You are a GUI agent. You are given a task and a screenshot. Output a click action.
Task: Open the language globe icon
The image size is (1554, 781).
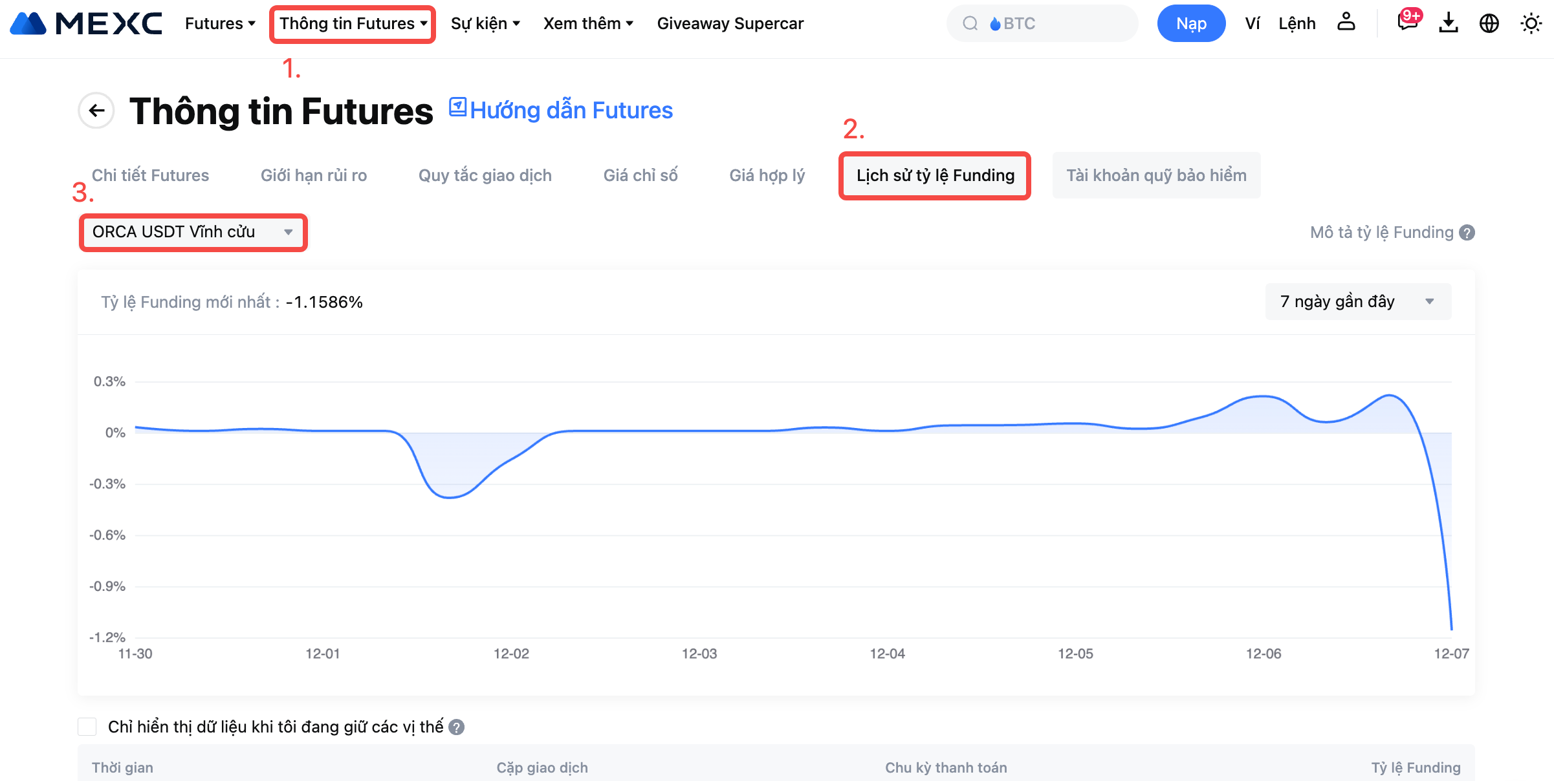(x=1489, y=23)
